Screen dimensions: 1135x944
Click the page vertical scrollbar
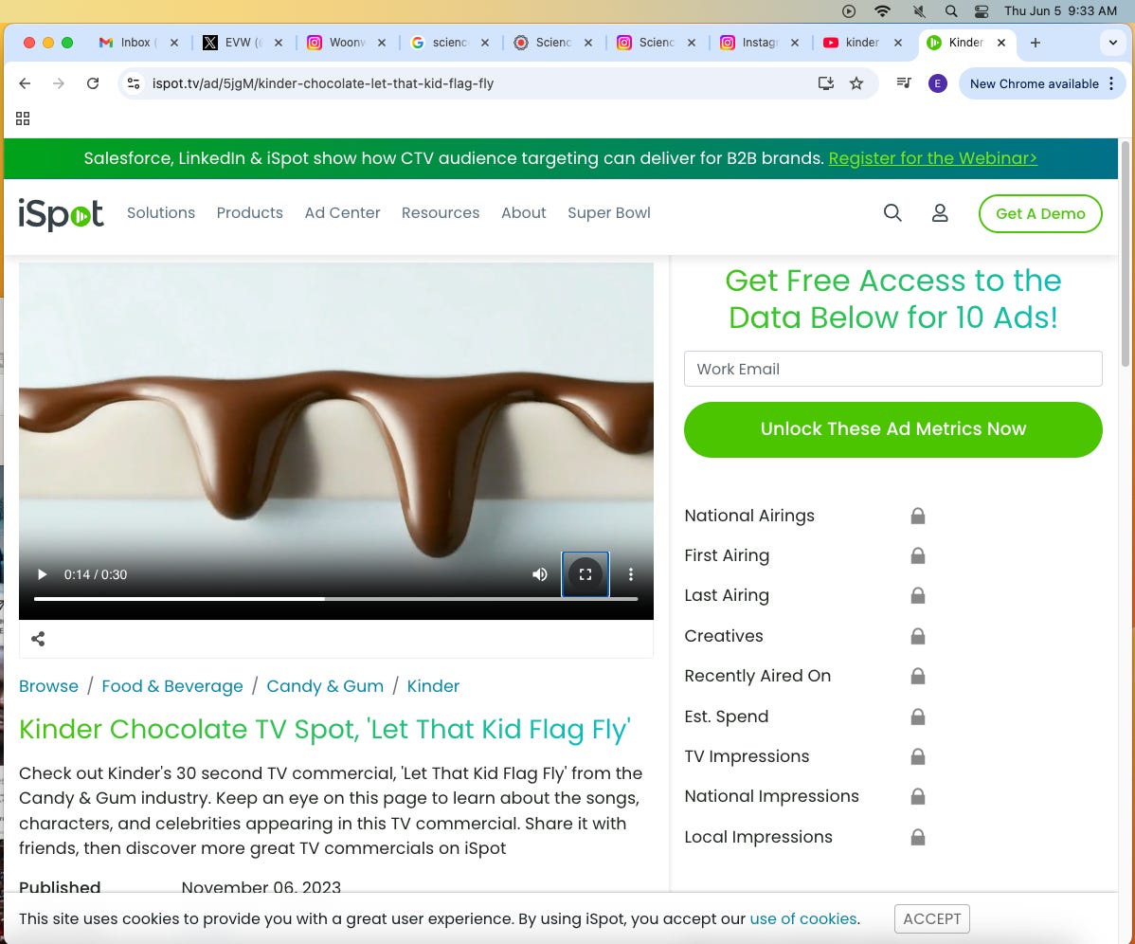click(1125, 253)
